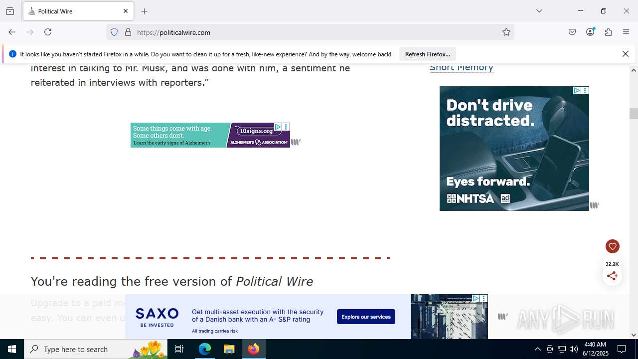The image size is (638, 359).
Task: Click AdChoices icon on NHTSA ad
Action: tap(577, 90)
